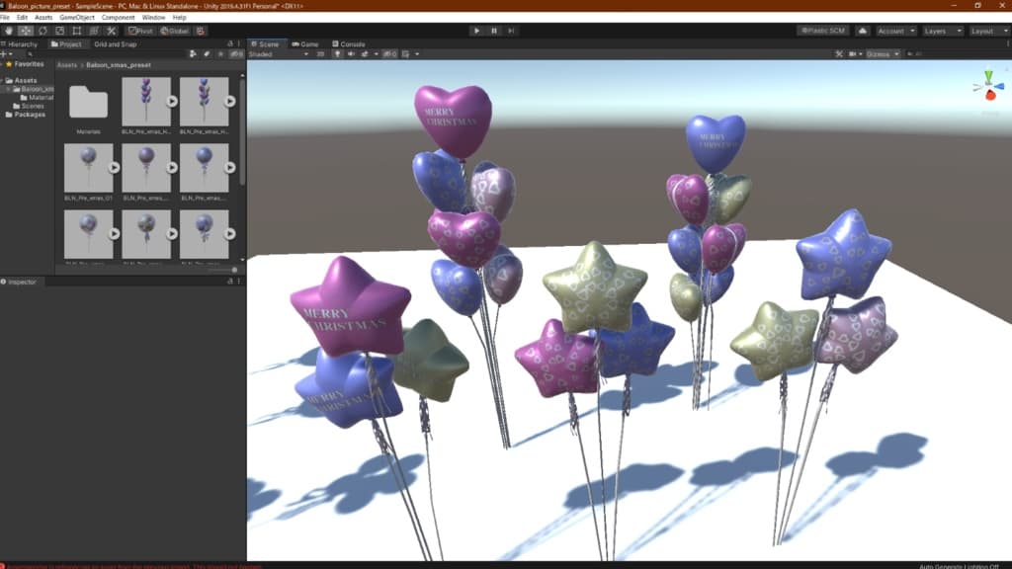Viewport: 1012px width, 569px height.
Task: Select the Materials folder thumbnail
Action: tap(89, 103)
